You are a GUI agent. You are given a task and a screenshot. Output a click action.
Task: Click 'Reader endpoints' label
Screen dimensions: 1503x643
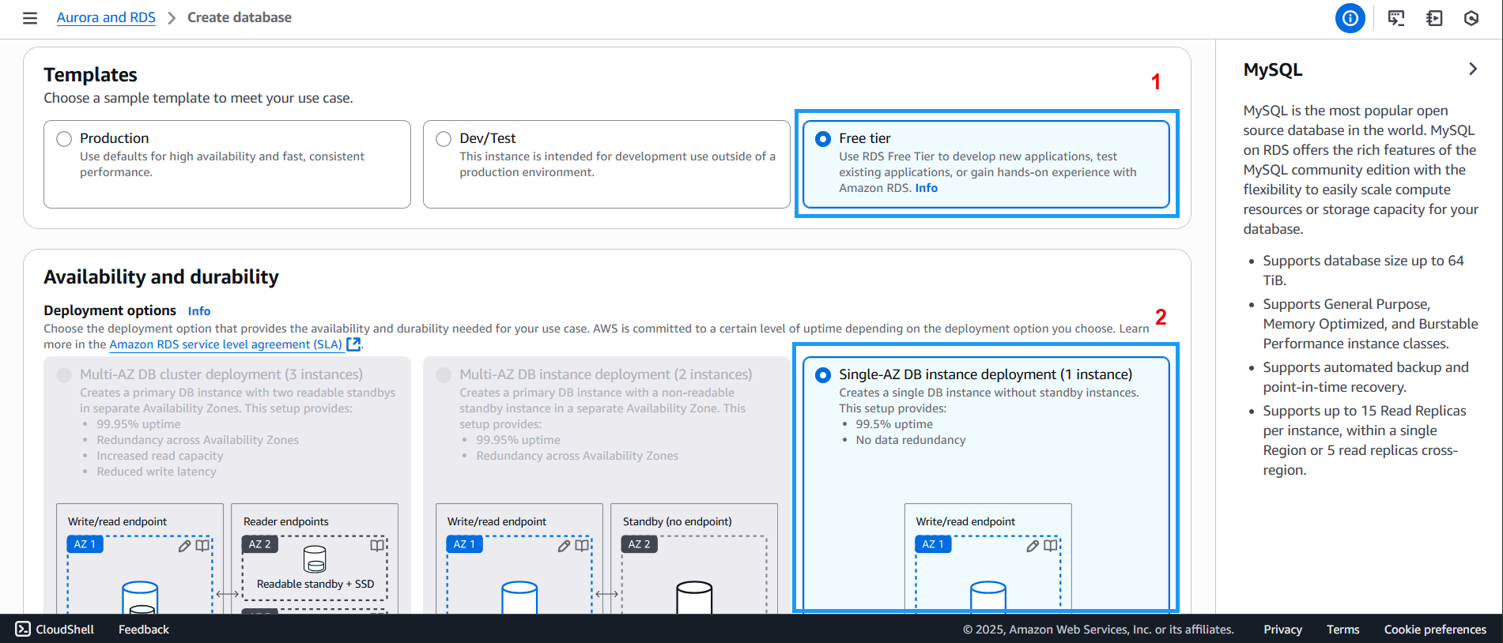coord(286,521)
